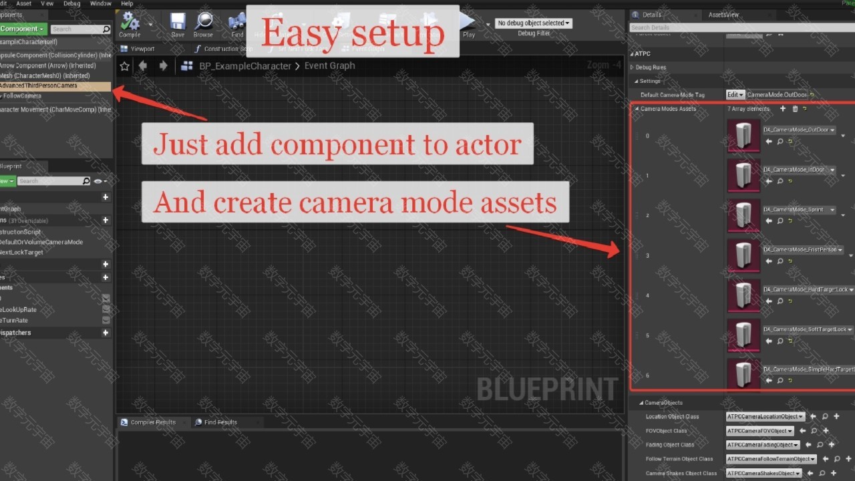
Task: Add new Event Dispatcher with plus button
Action: point(106,333)
